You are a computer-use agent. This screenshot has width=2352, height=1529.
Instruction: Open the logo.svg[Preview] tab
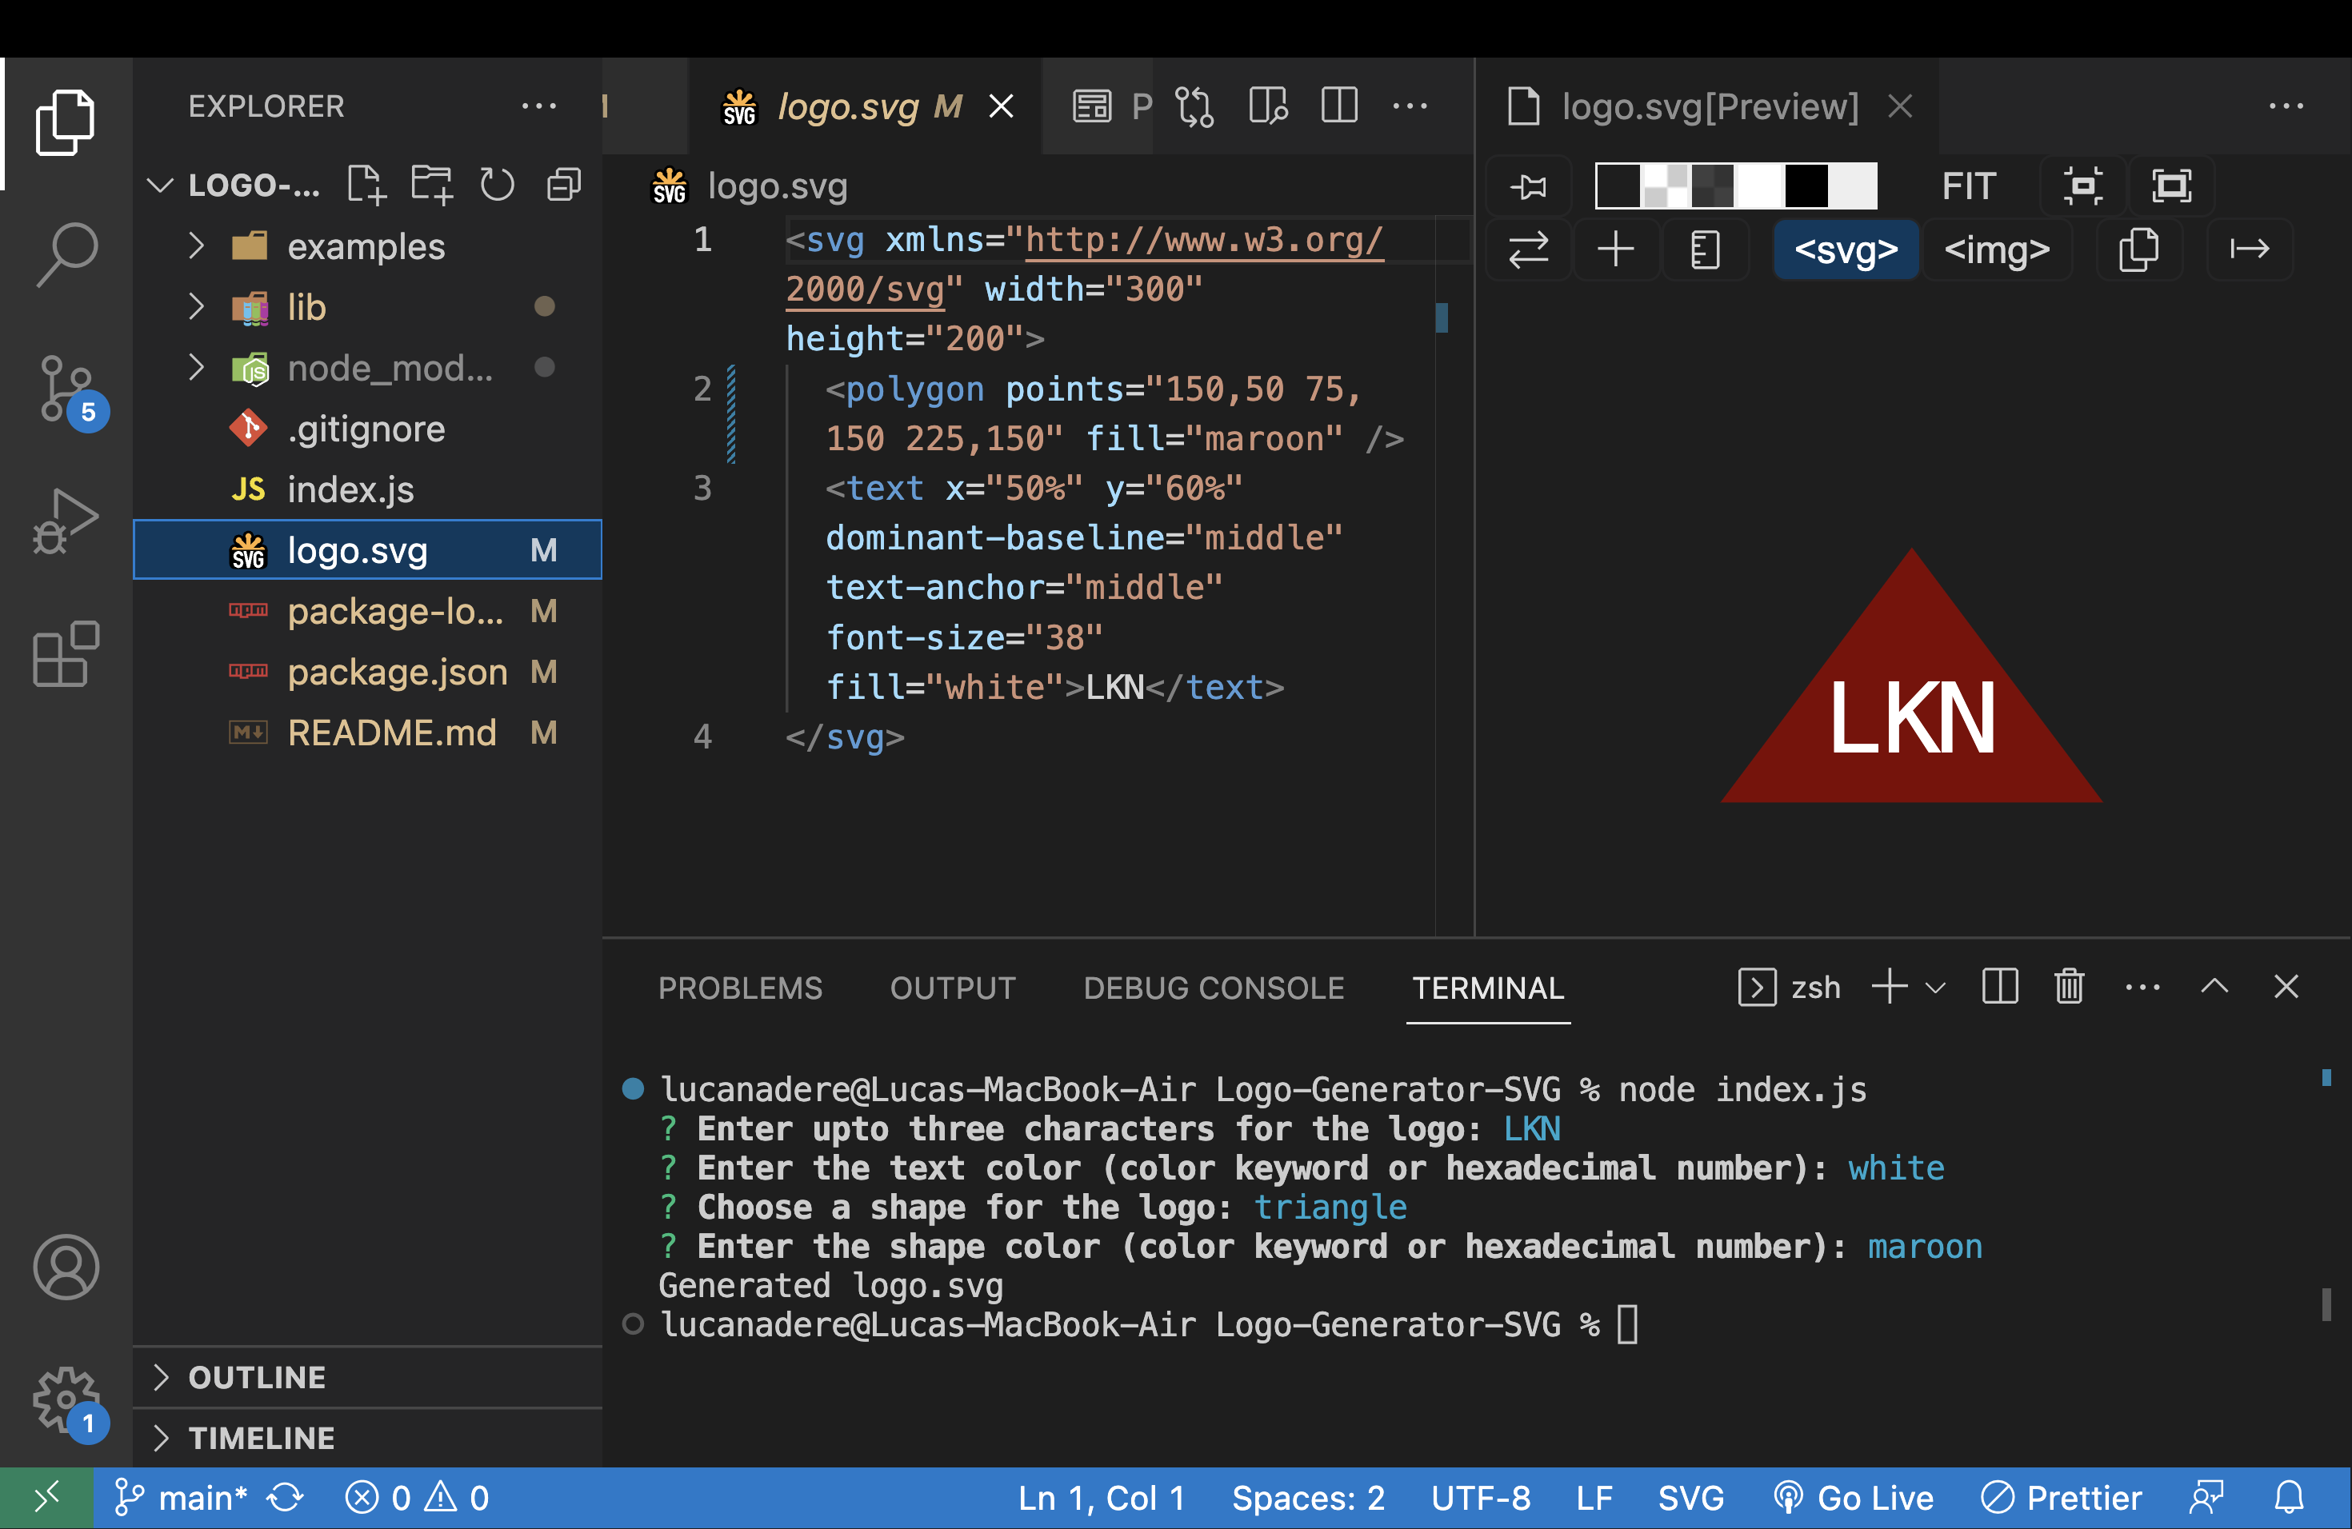coord(1709,106)
